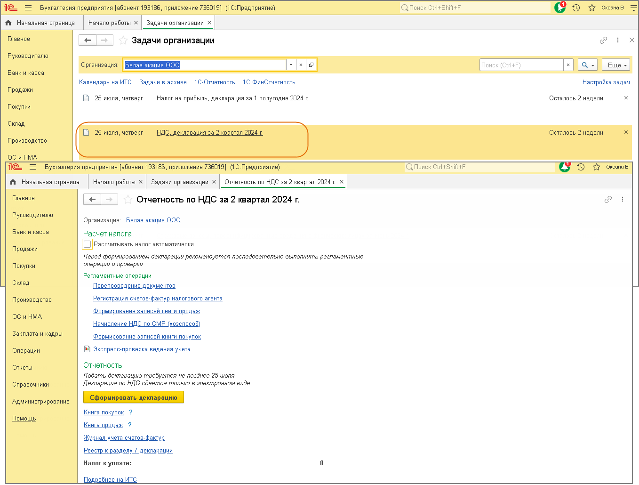Screen dimensions: 639x485
Task: Open Регистрация счетов-фактур налогового агента link
Action: pyautogui.click(x=158, y=299)
